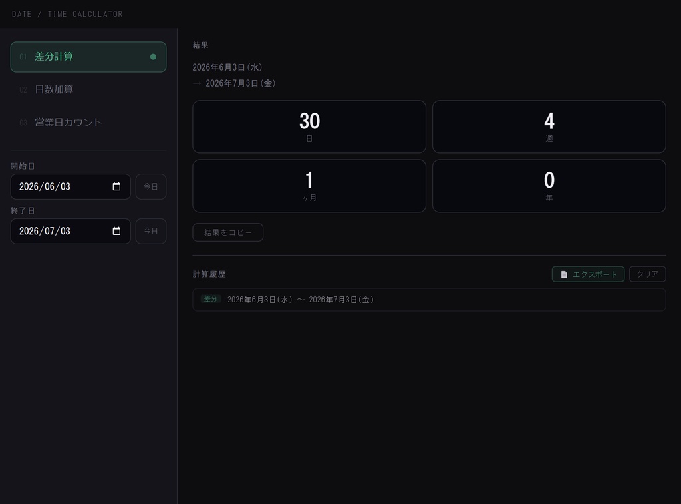Click the 4 週 result card
Screen dimensions: 681x504
(x=549, y=126)
